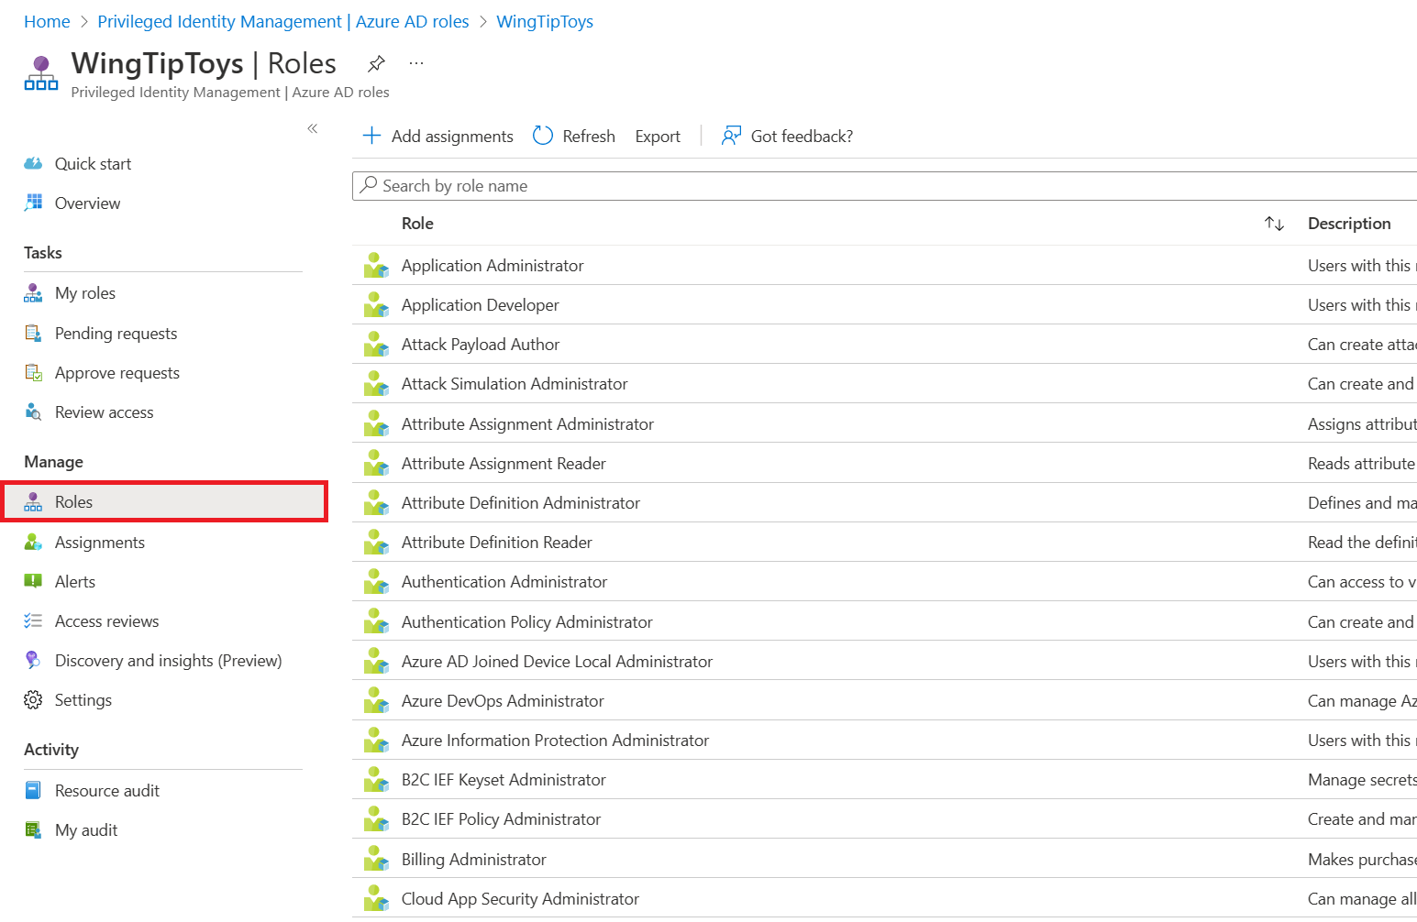Select Roles under Manage
The width and height of the screenshot is (1417, 922).
point(165,501)
